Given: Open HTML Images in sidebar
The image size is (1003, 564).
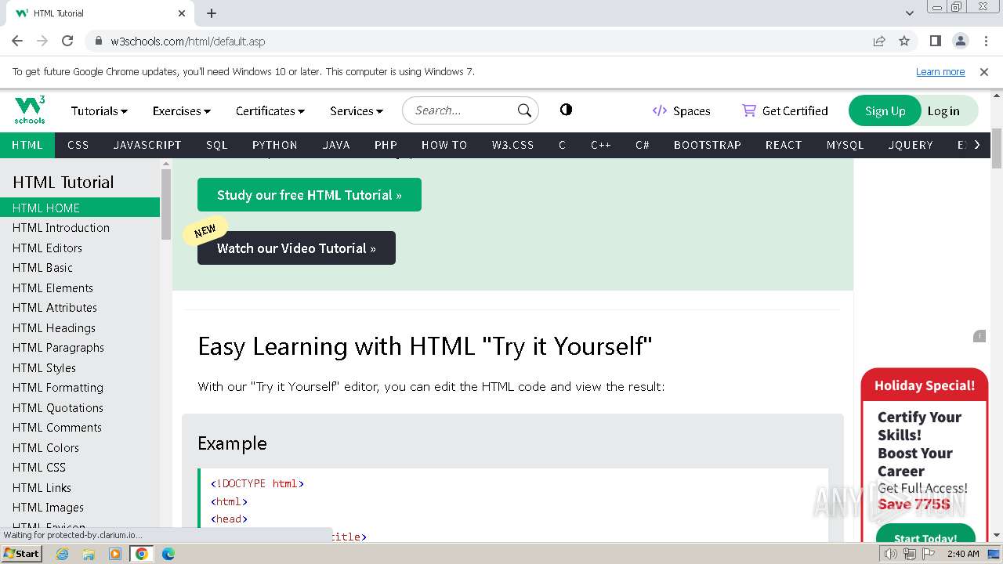Looking at the screenshot, I should (80, 508).
